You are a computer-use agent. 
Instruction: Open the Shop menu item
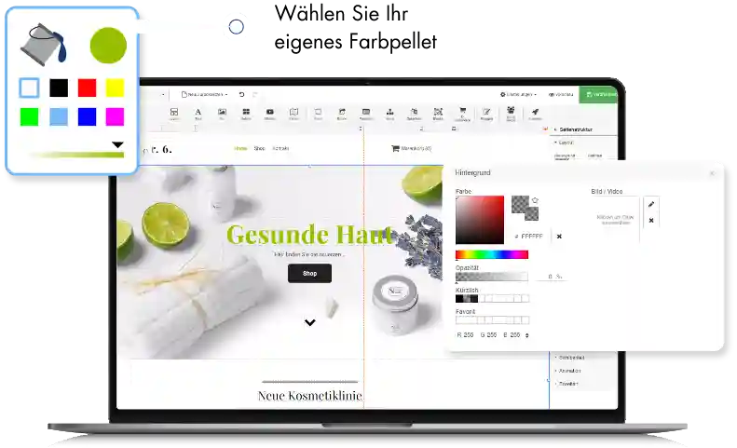[259, 148]
